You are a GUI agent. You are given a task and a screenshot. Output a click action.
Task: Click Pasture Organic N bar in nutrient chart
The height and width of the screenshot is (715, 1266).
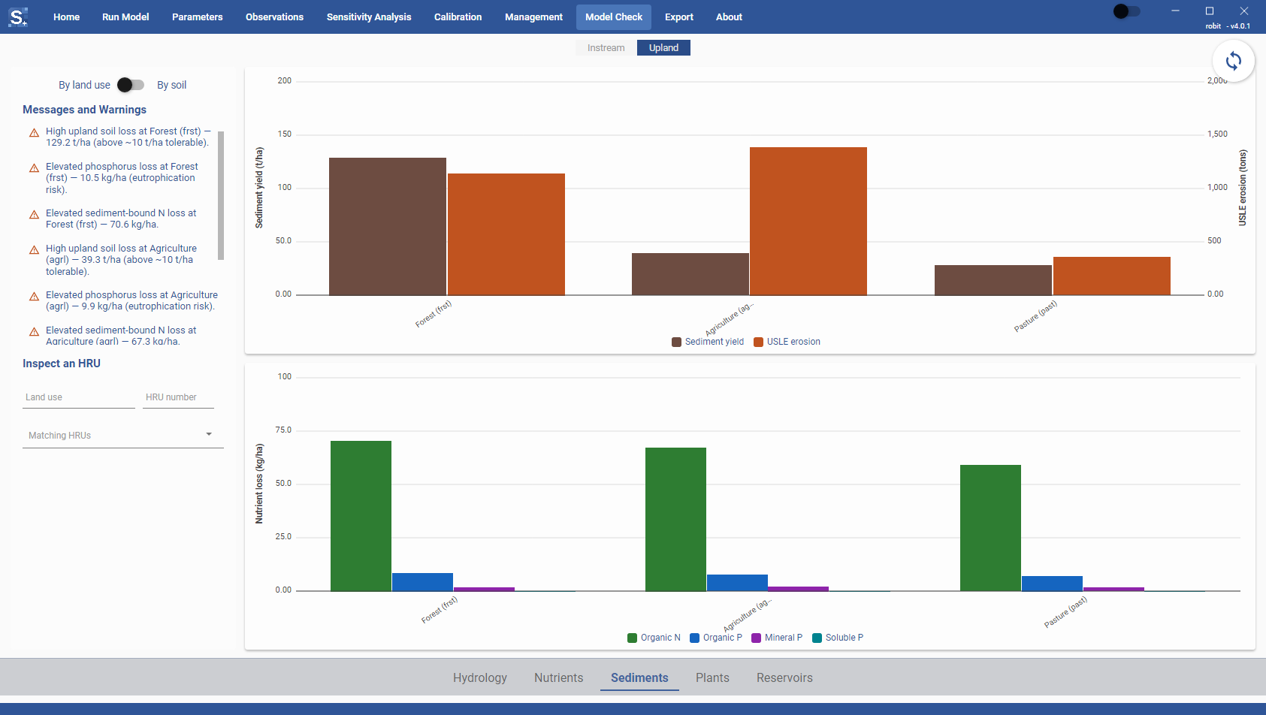pyautogui.click(x=990, y=528)
